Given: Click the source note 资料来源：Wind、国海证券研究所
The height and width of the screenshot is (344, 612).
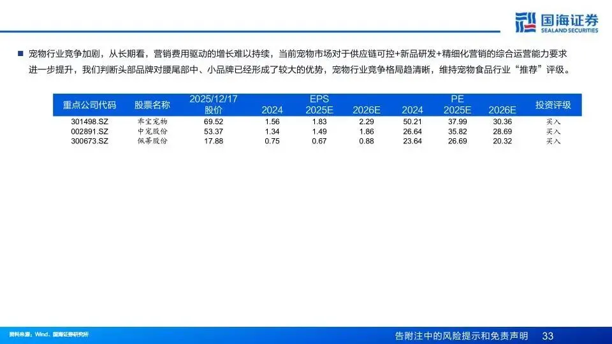Looking at the screenshot, I should click(49, 334).
